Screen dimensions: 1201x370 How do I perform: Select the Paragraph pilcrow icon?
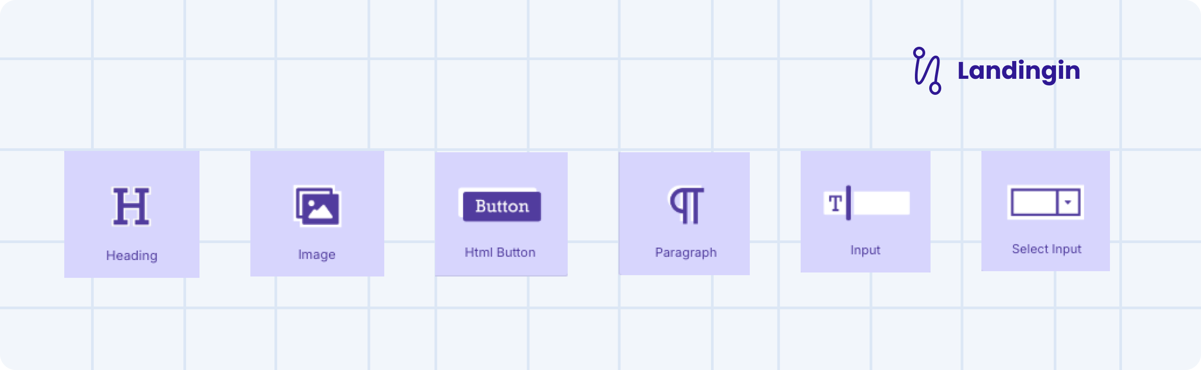pos(686,205)
